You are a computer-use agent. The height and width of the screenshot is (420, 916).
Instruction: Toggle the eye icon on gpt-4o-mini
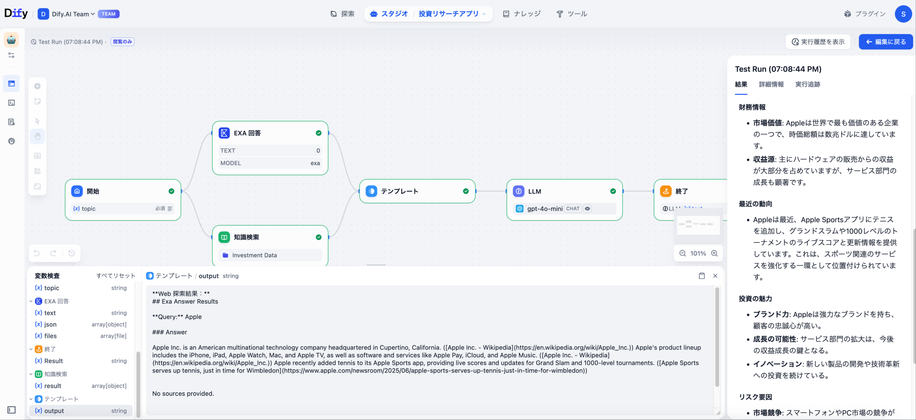[588, 208]
